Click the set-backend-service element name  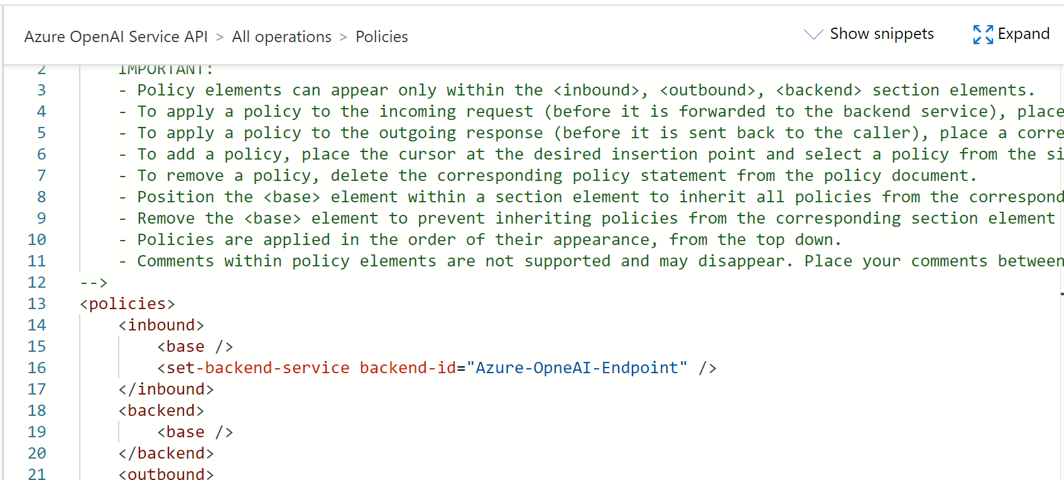[258, 368]
